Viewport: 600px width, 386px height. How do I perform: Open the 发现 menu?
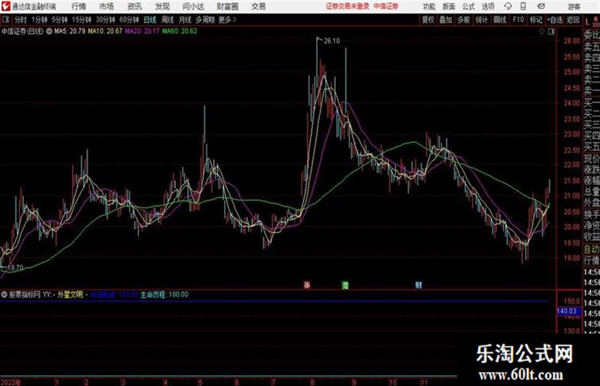click(163, 6)
